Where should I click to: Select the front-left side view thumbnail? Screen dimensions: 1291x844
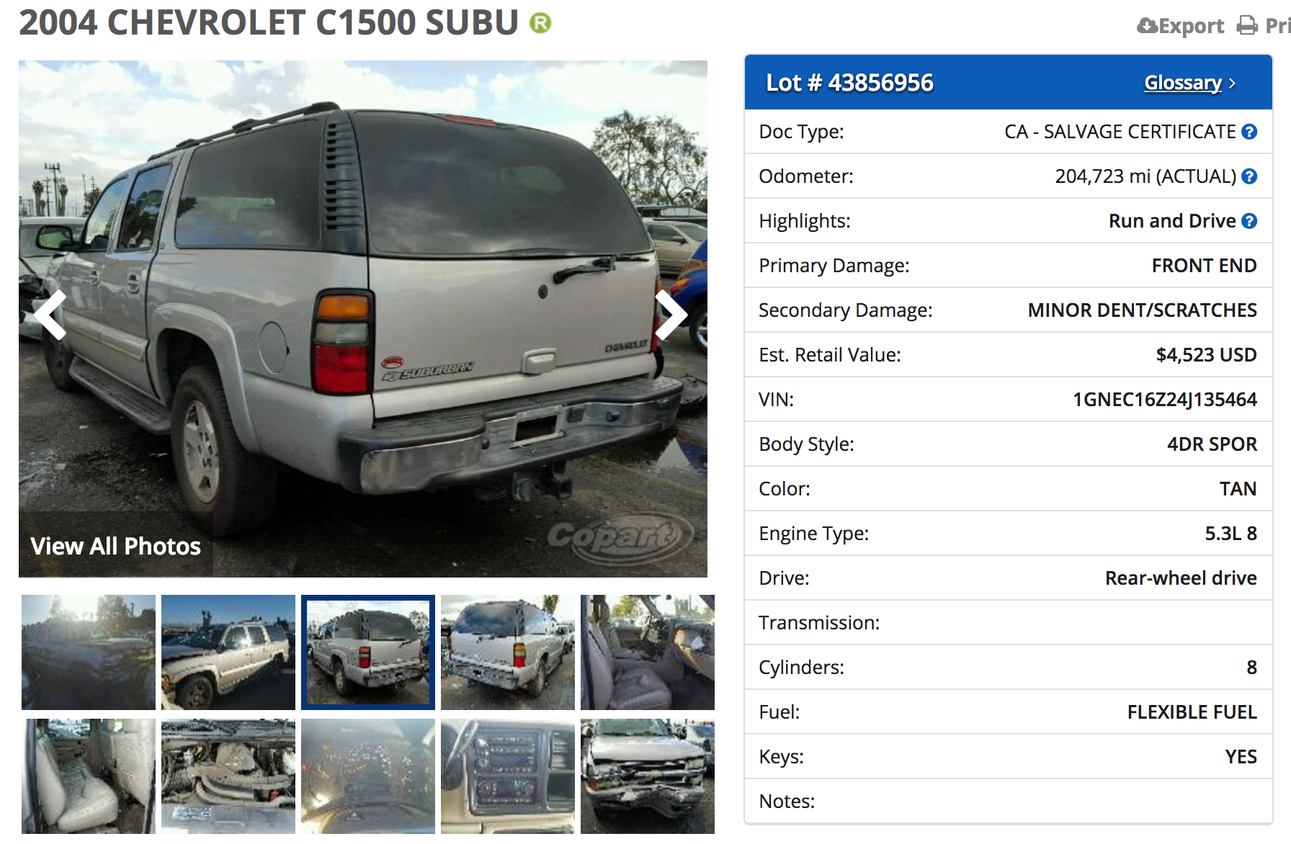pos(228,652)
